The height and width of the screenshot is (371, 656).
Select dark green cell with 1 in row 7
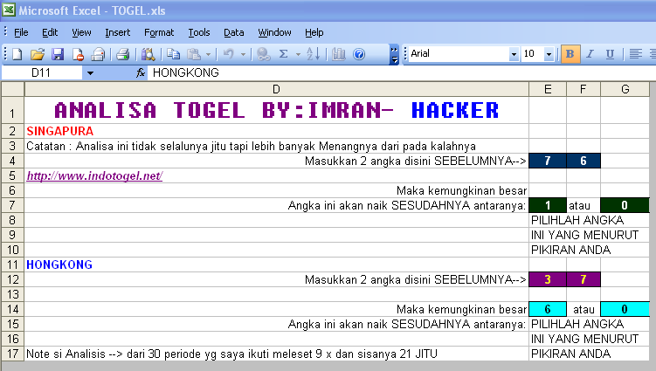tap(548, 205)
